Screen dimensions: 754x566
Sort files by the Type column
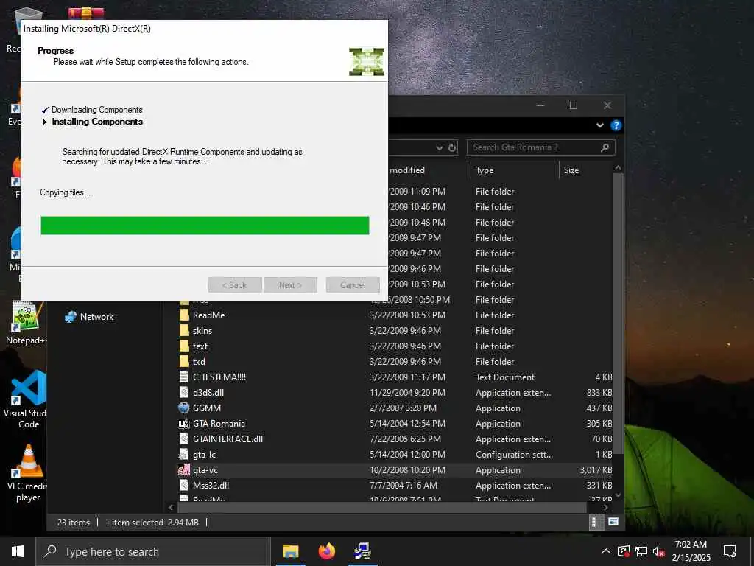click(x=515, y=170)
